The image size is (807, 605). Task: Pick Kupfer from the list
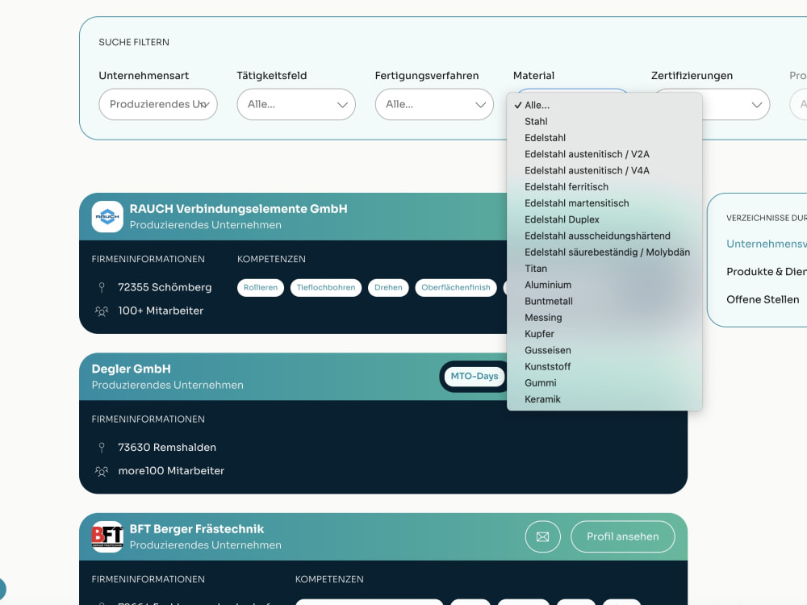coord(604,334)
